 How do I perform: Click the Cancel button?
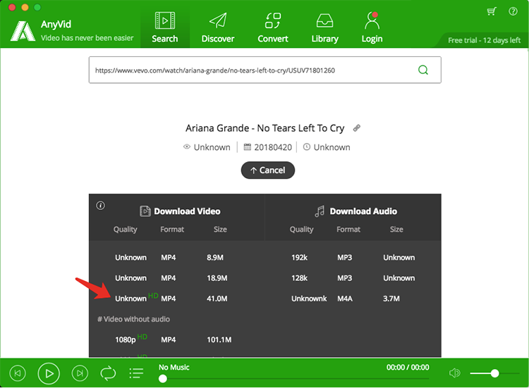[x=267, y=170]
